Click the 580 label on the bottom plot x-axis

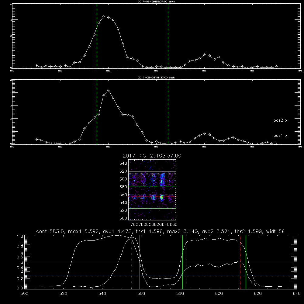(180, 294)
